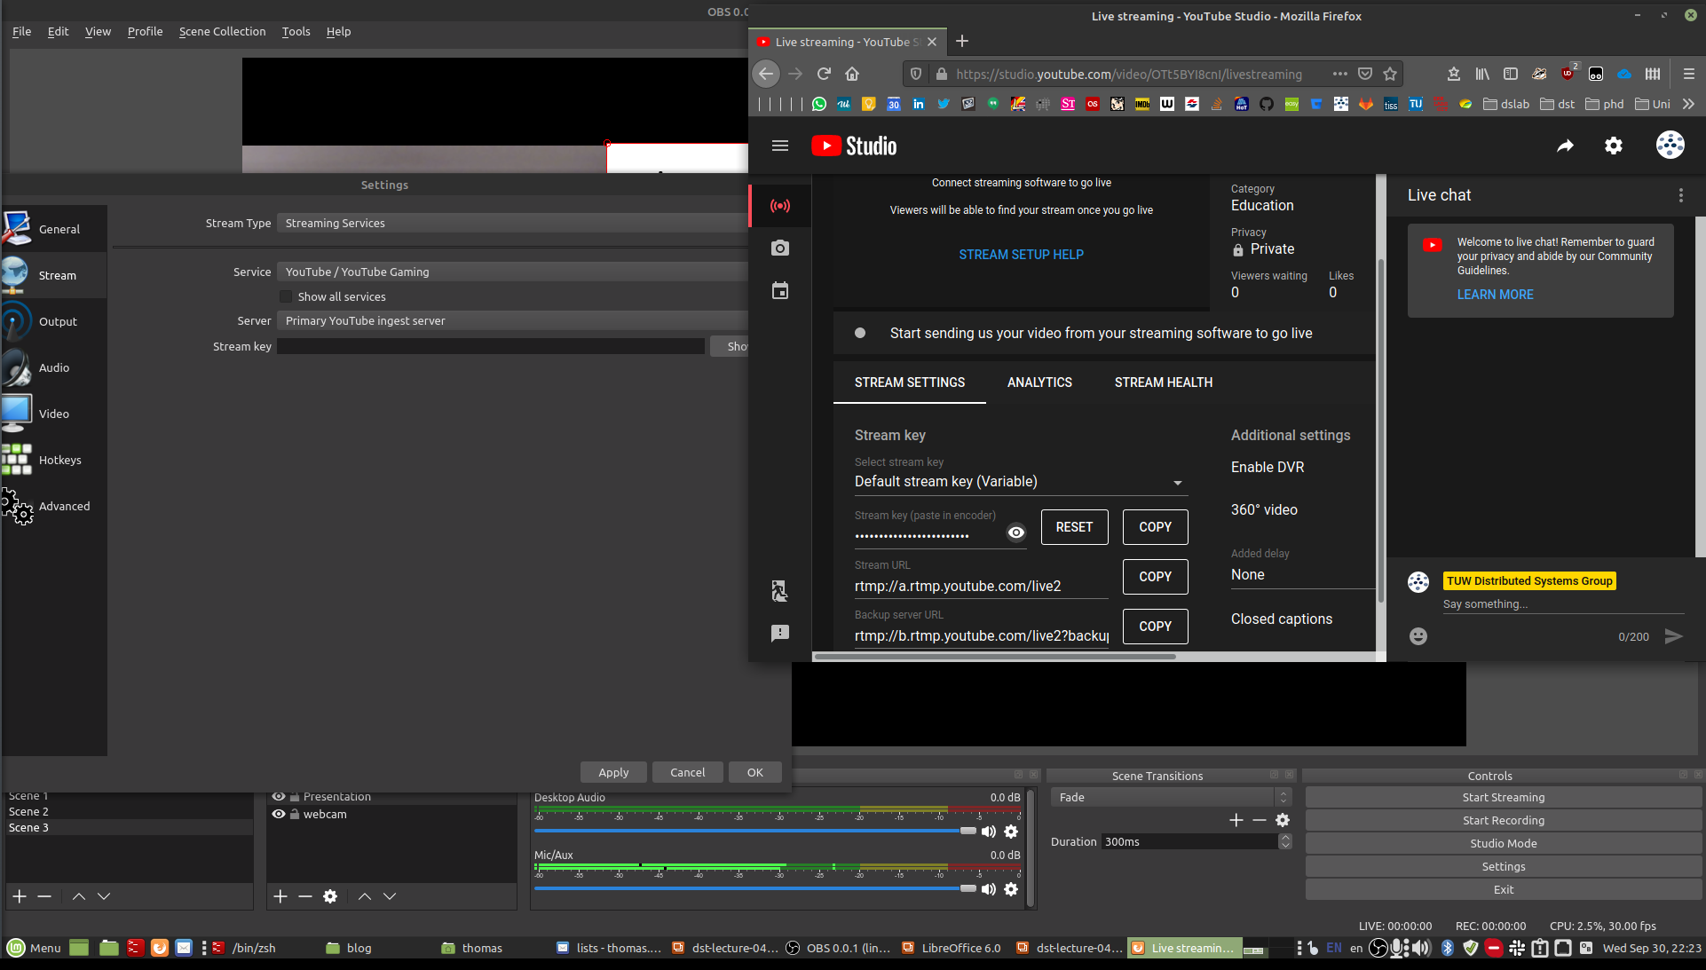Open Mic/Aux settings gear in OBS mixer
Viewport: 1706px width, 970px height.
click(1011, 889)
